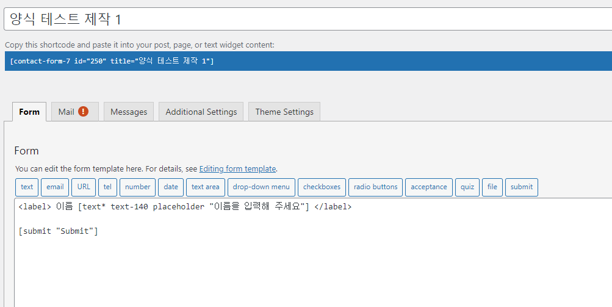Open the Theme Settings tab

tap(284, 112)
